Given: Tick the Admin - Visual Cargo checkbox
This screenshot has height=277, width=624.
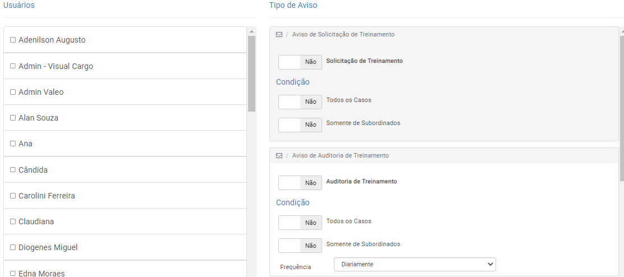Looking at the screenshot, I should [x=13, y=66].
